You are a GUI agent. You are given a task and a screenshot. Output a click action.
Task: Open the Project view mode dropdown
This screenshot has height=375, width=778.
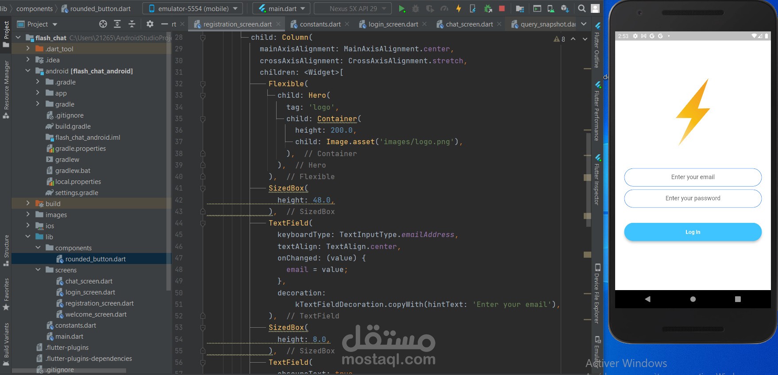coord(37,24)
